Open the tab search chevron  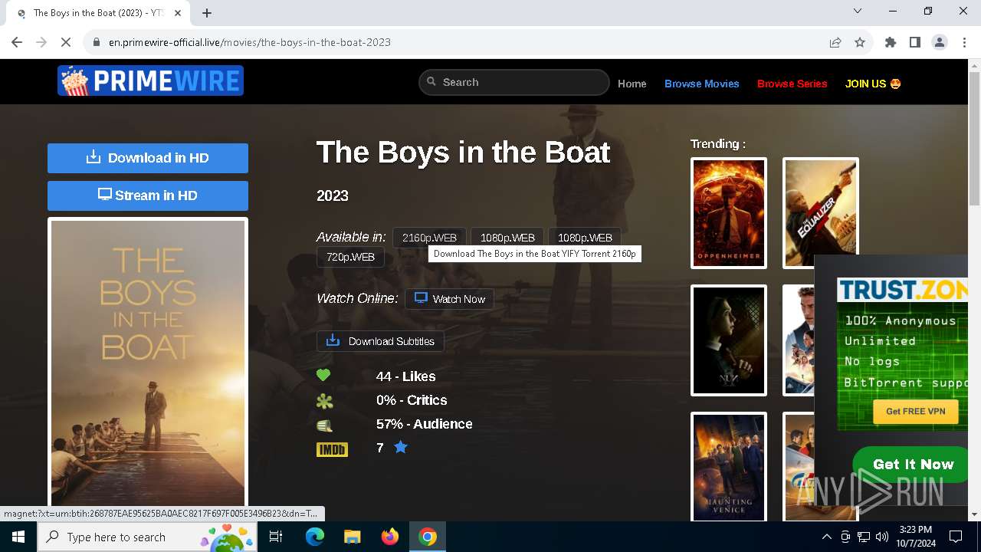(858, 11)
